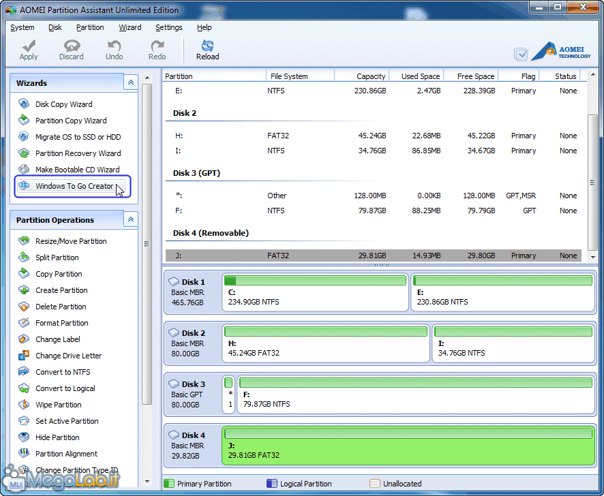This screenshot has width=604, height=496.
Task: Open the Settings menu
Action: 168,27
